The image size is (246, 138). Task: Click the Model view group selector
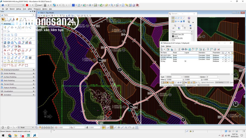26,127
